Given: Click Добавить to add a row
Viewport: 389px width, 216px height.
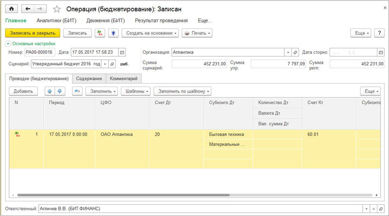Looking at the screenshot, I should 23,91.
